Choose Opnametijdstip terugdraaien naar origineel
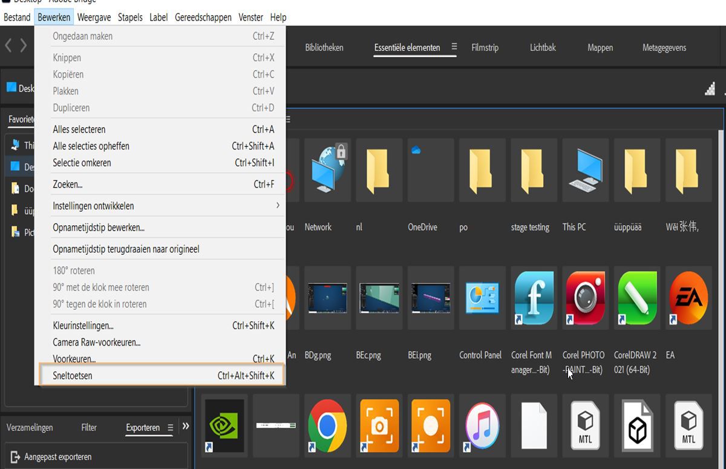 [x=163, y=249]
